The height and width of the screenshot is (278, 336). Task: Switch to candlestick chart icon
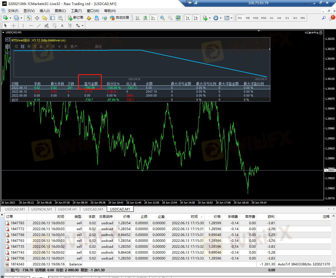[x=145, y=18]
